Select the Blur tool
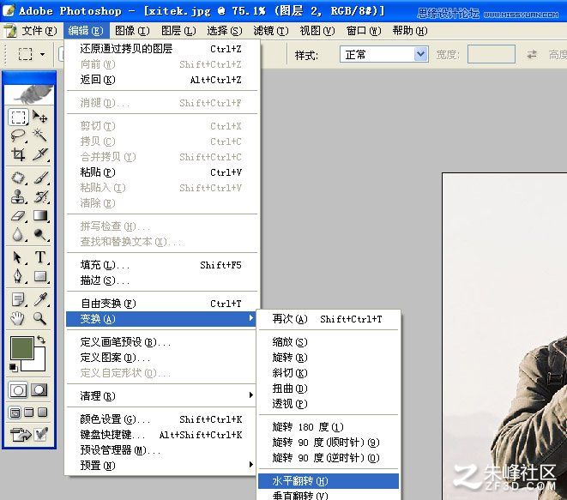This screenshot has width=567, height=500. [x=18, y=235]
